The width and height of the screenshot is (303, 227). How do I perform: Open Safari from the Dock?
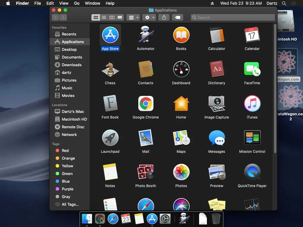tap(113, 219)
